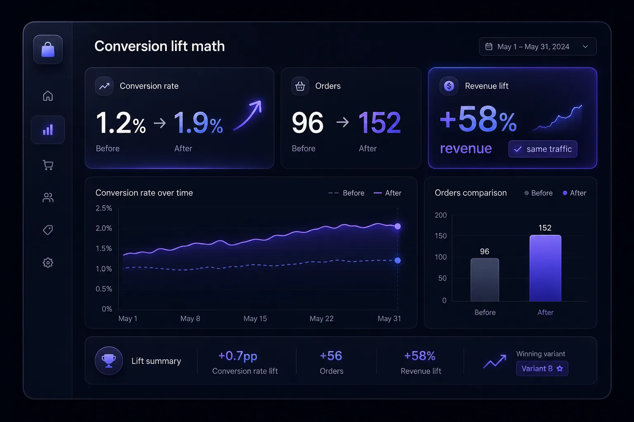The image size is (634, 422).
Task: Click the 152 After orders value in Orders card
Action: coord(380,123)
